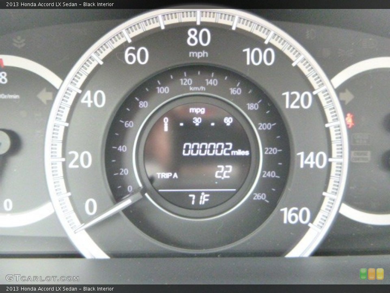Click the large 0 on the speedometer

pyautogui.click(x=91, y=207)
